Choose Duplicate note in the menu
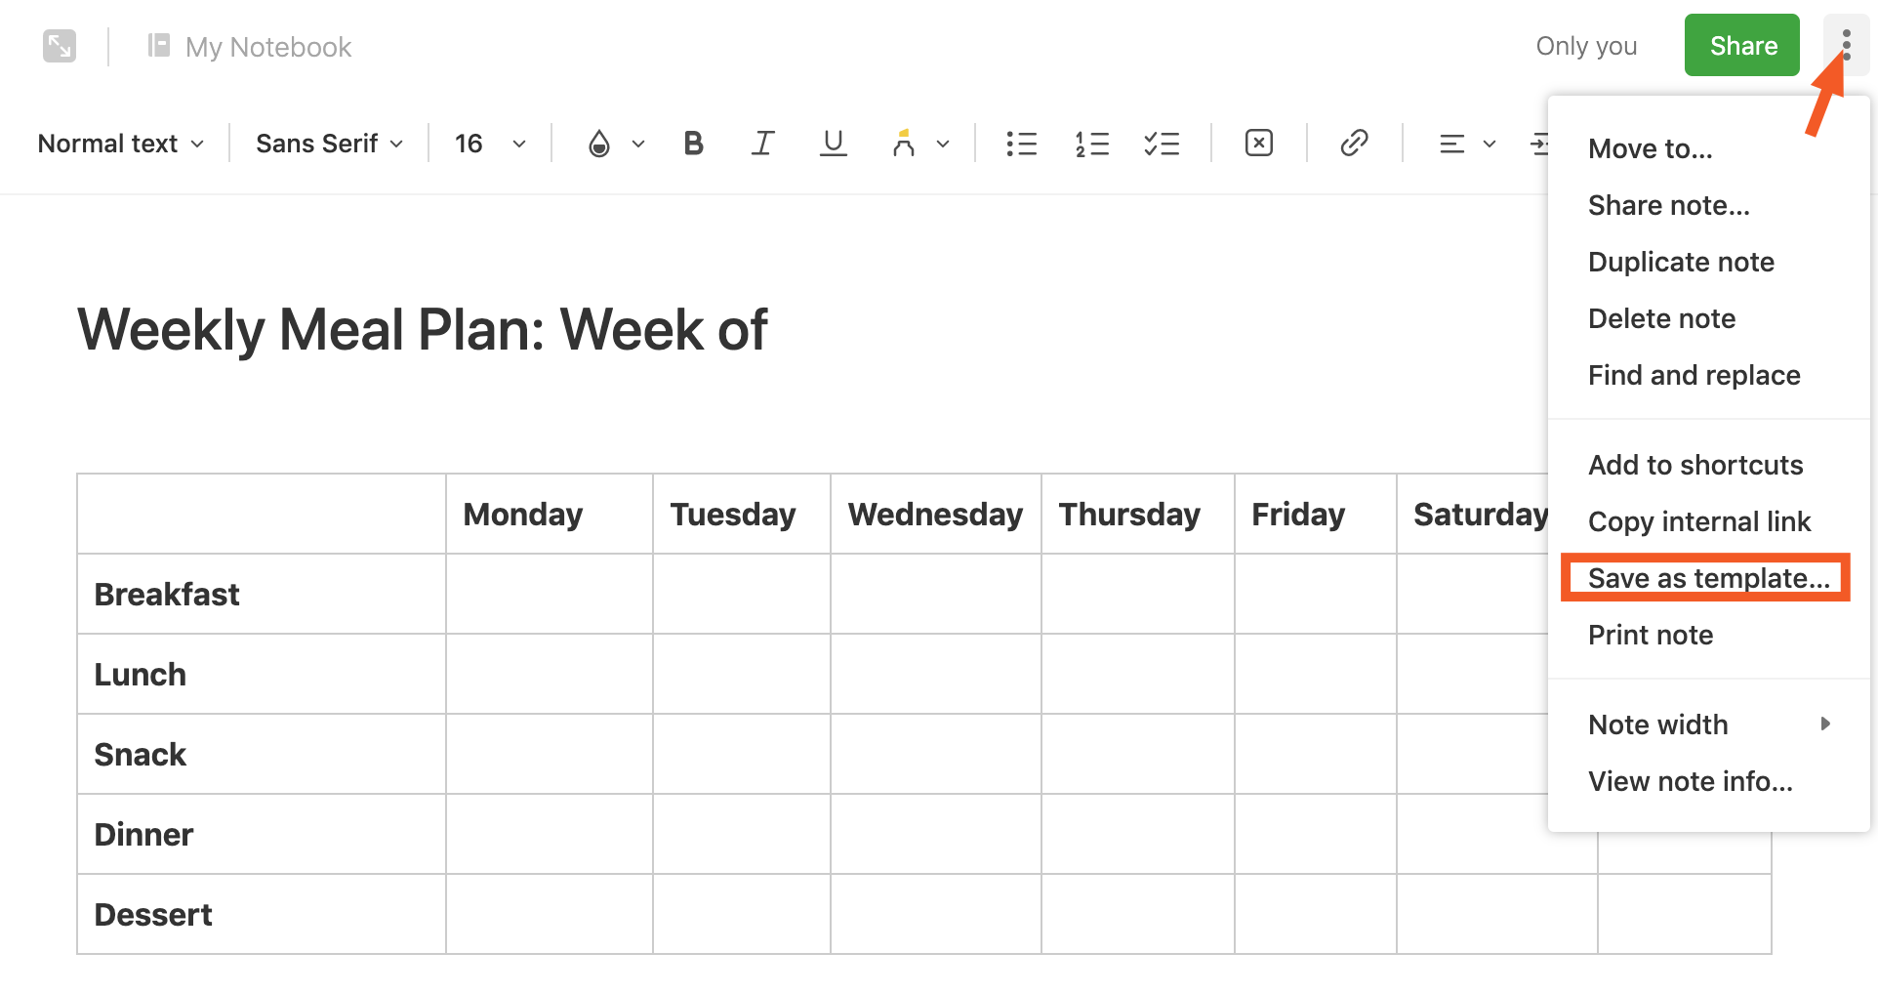This screenshot has width=1878, height=994. 1681,262
